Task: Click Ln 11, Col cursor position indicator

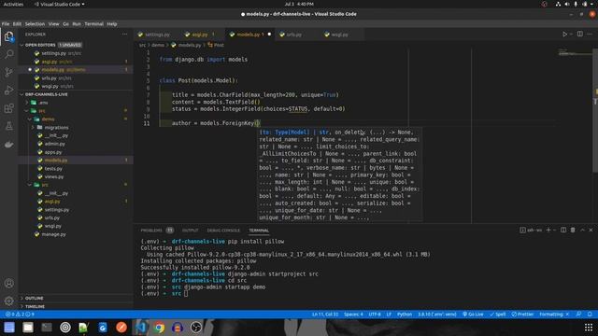Action: tap(325, 315)
